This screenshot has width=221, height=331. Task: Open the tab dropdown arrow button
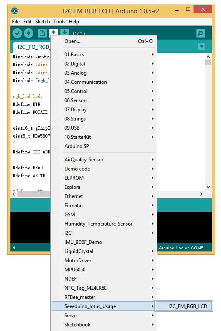[x=201, y=46]
